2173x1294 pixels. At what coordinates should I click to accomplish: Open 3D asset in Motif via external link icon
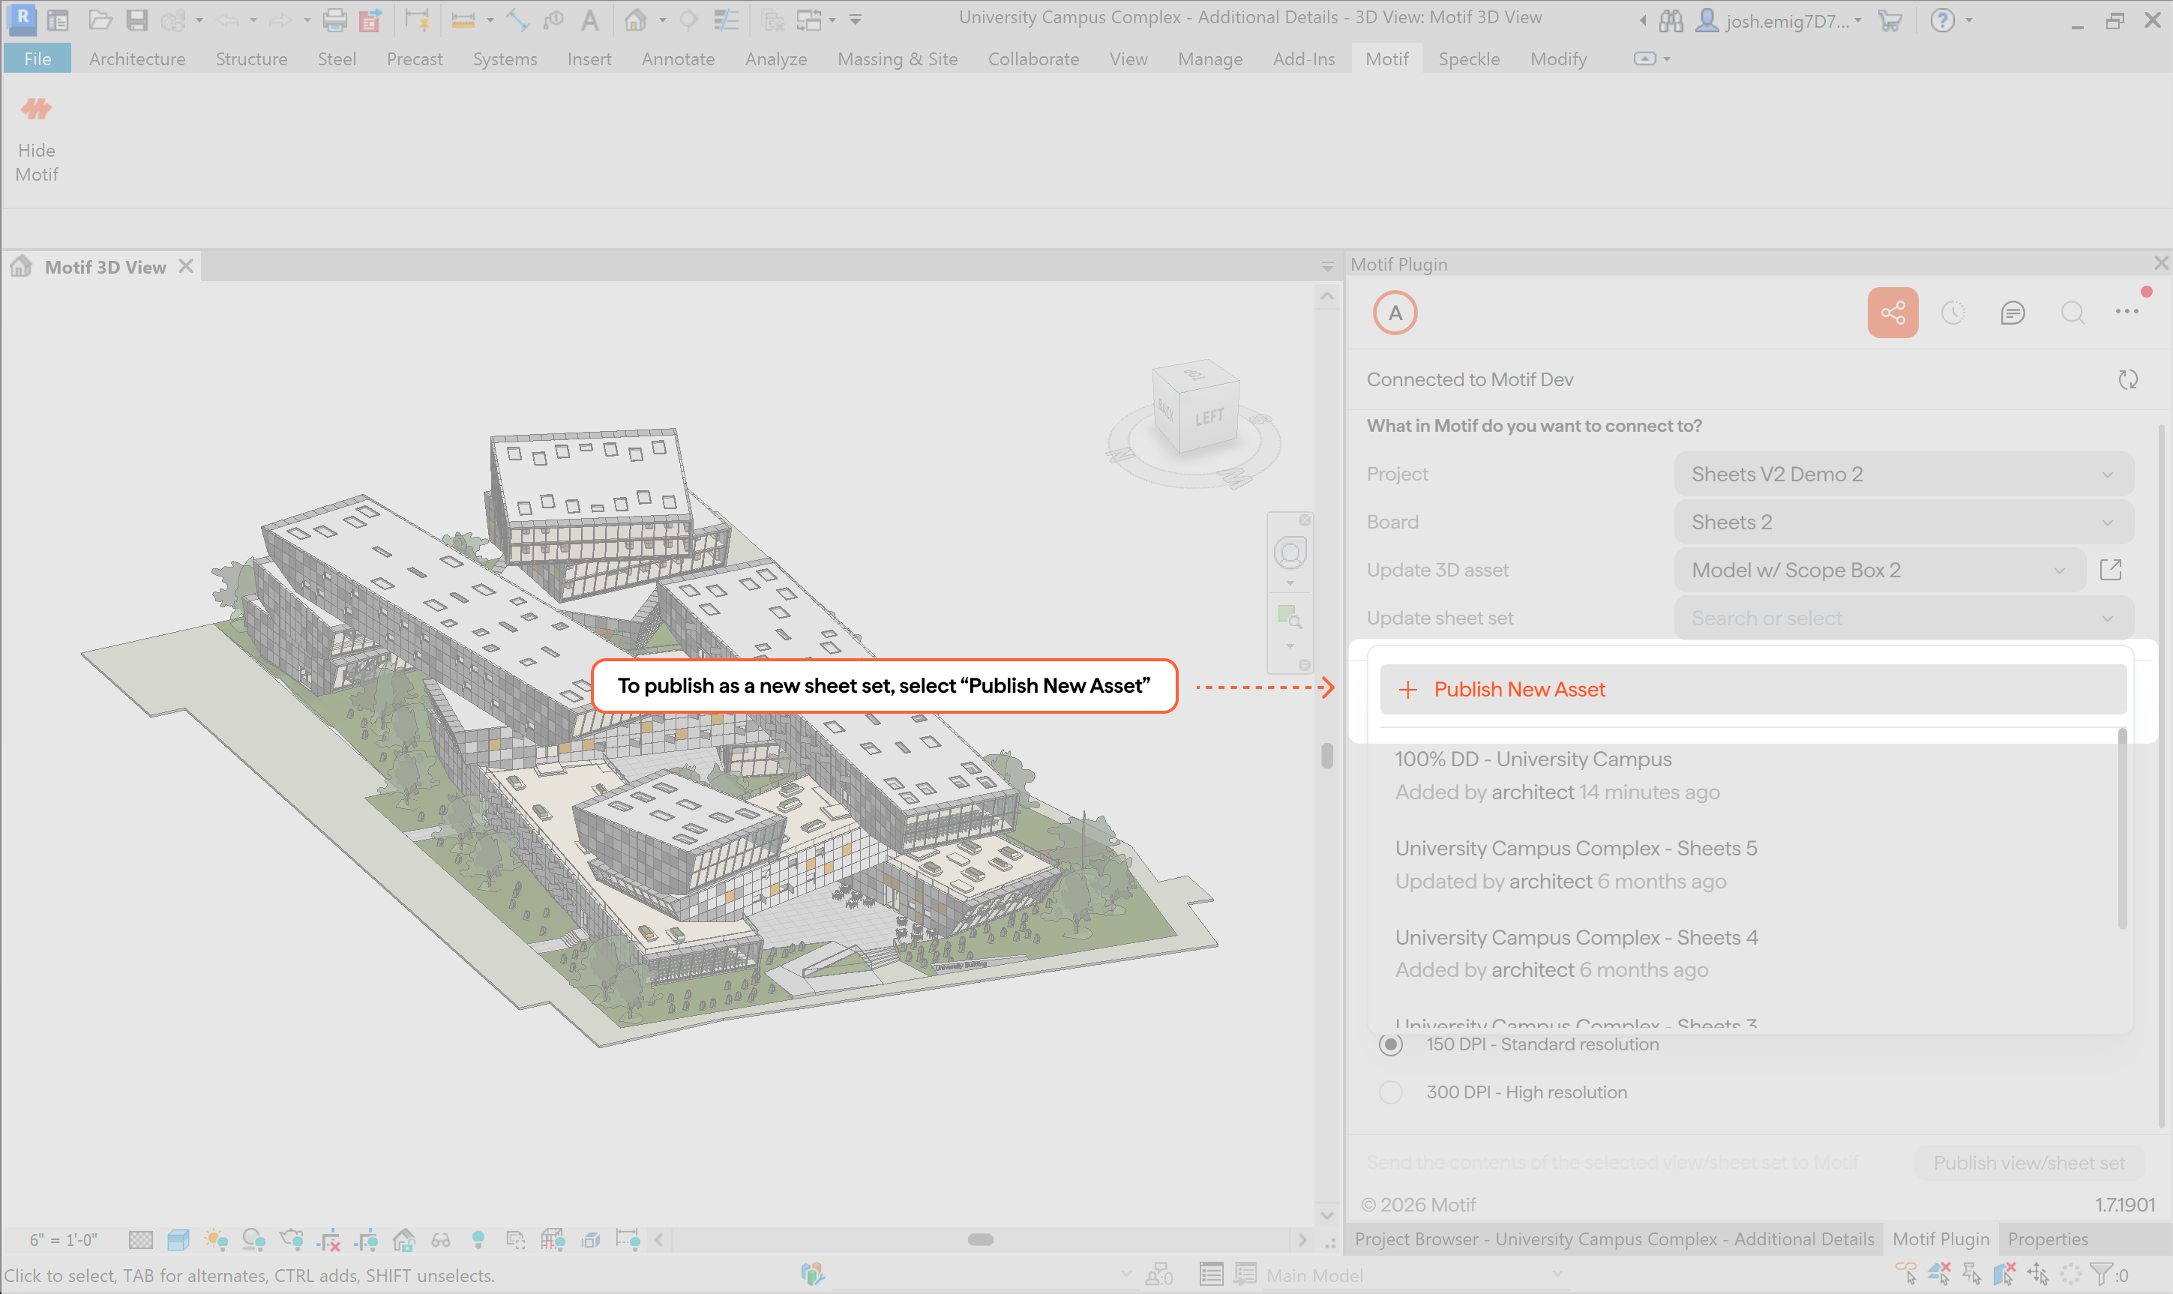pyautogui.click(x=2110, y=569)
